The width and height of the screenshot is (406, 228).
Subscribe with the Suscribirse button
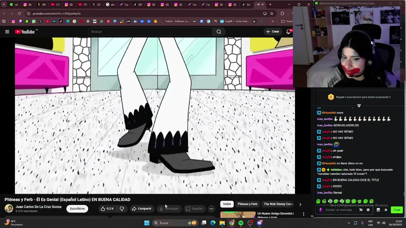(77, 209)
